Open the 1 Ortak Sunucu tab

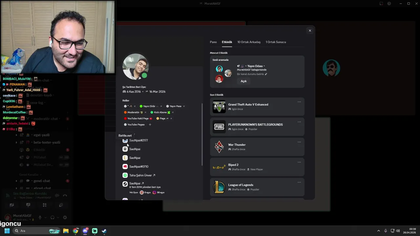pos(276,42)
